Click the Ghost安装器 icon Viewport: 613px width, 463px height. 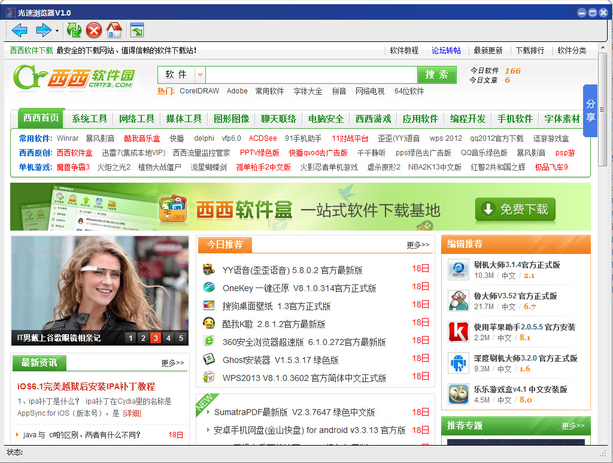[x=209, y=359]
